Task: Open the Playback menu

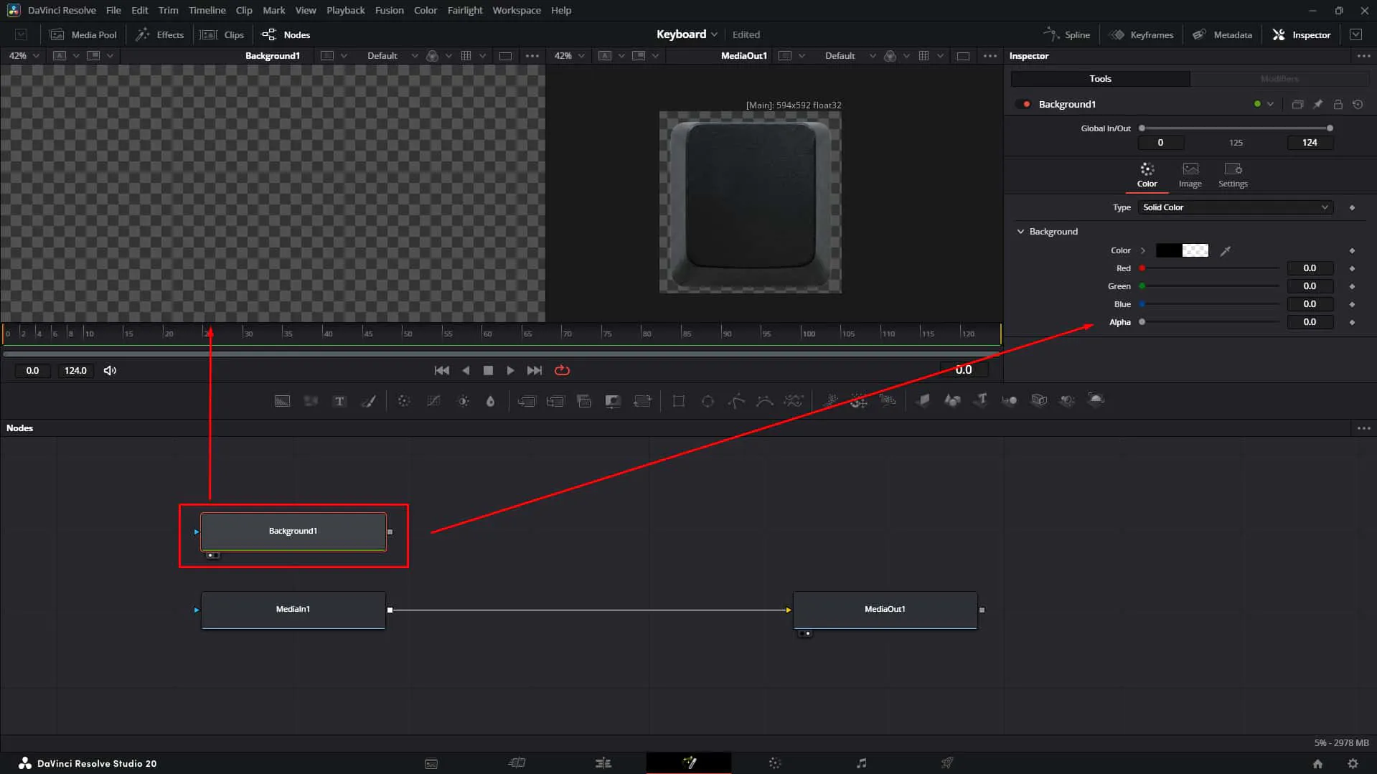Action: 345,10
